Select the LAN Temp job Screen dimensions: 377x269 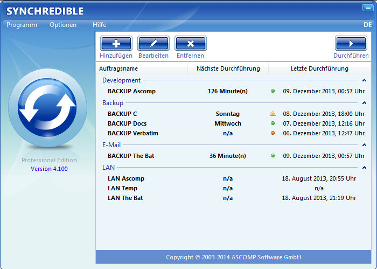click(x=122, y=188)
